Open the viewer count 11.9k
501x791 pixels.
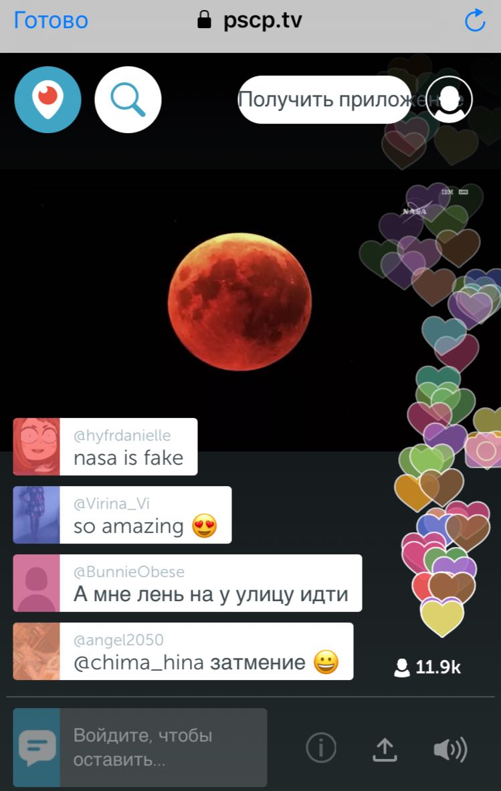click(427, 667)
